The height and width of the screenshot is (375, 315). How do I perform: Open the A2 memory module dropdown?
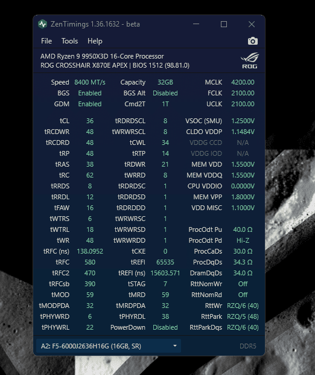pyautogui.click(x=109, y=346)
